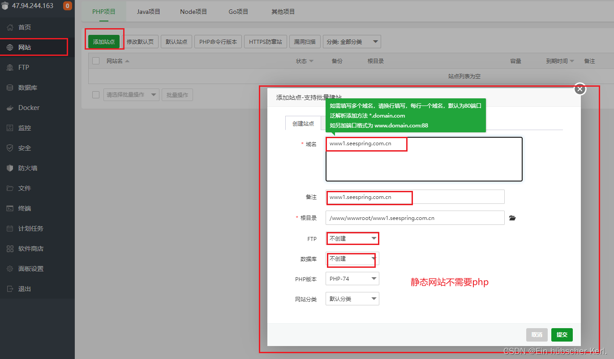Click the folder icon beside 文件
Image resolution: width=614 pixels, height=359 pixels.
10,188
